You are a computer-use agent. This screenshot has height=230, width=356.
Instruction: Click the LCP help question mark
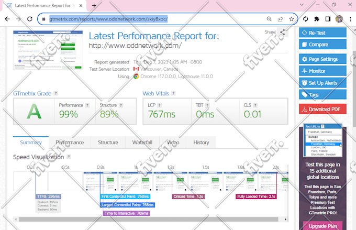click(159, 105)
